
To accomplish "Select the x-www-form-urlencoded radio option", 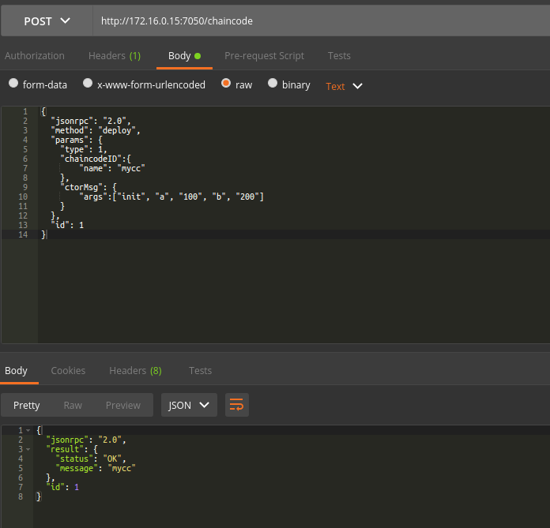I will (88, 83).
